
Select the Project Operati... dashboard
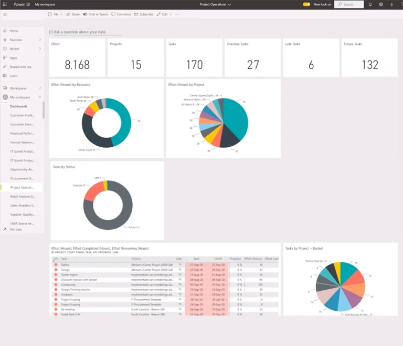(x=22, y=187)
